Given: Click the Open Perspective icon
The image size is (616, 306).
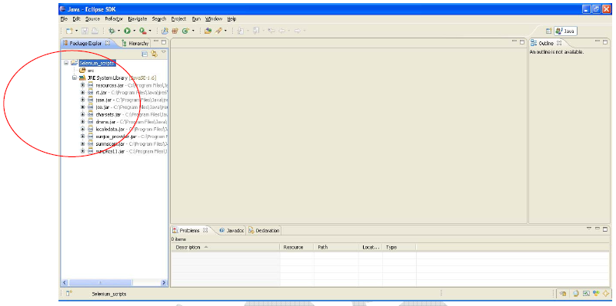Looking at the screenshot, I should tap(548, 31).
